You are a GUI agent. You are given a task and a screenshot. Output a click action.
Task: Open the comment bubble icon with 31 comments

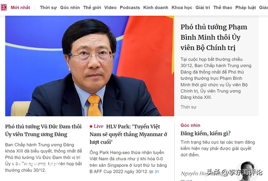[151, 172]
